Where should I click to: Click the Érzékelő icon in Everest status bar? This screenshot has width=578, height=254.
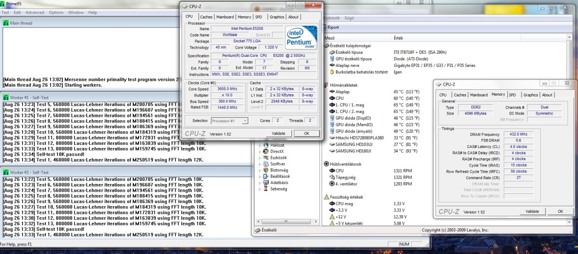point(257,230)
